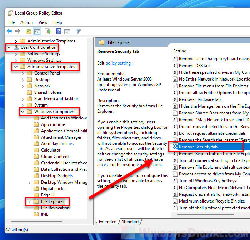Click the Local Group Policy Editor title icon

[x=10, y=13]
